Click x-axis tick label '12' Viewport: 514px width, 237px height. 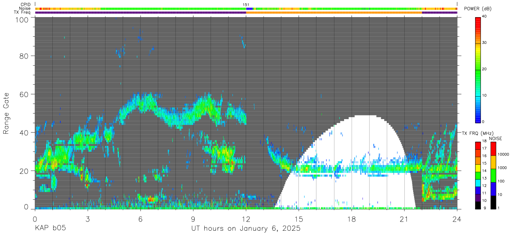tap(246, 219)
